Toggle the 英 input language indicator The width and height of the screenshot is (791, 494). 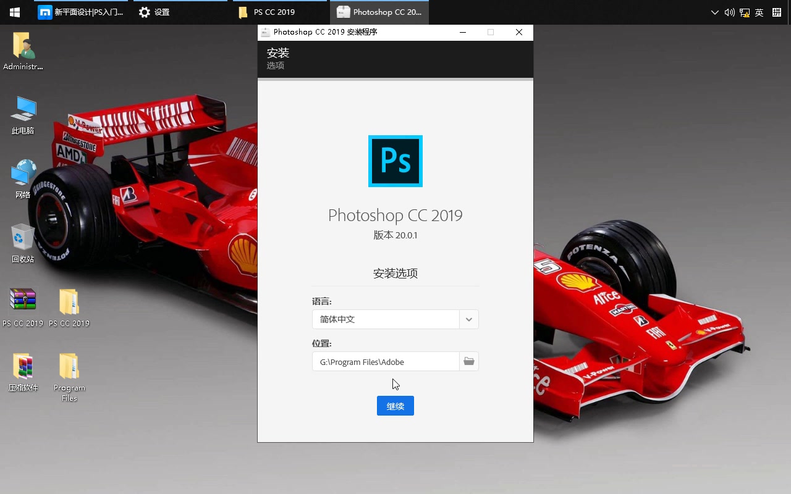(759, 12)
